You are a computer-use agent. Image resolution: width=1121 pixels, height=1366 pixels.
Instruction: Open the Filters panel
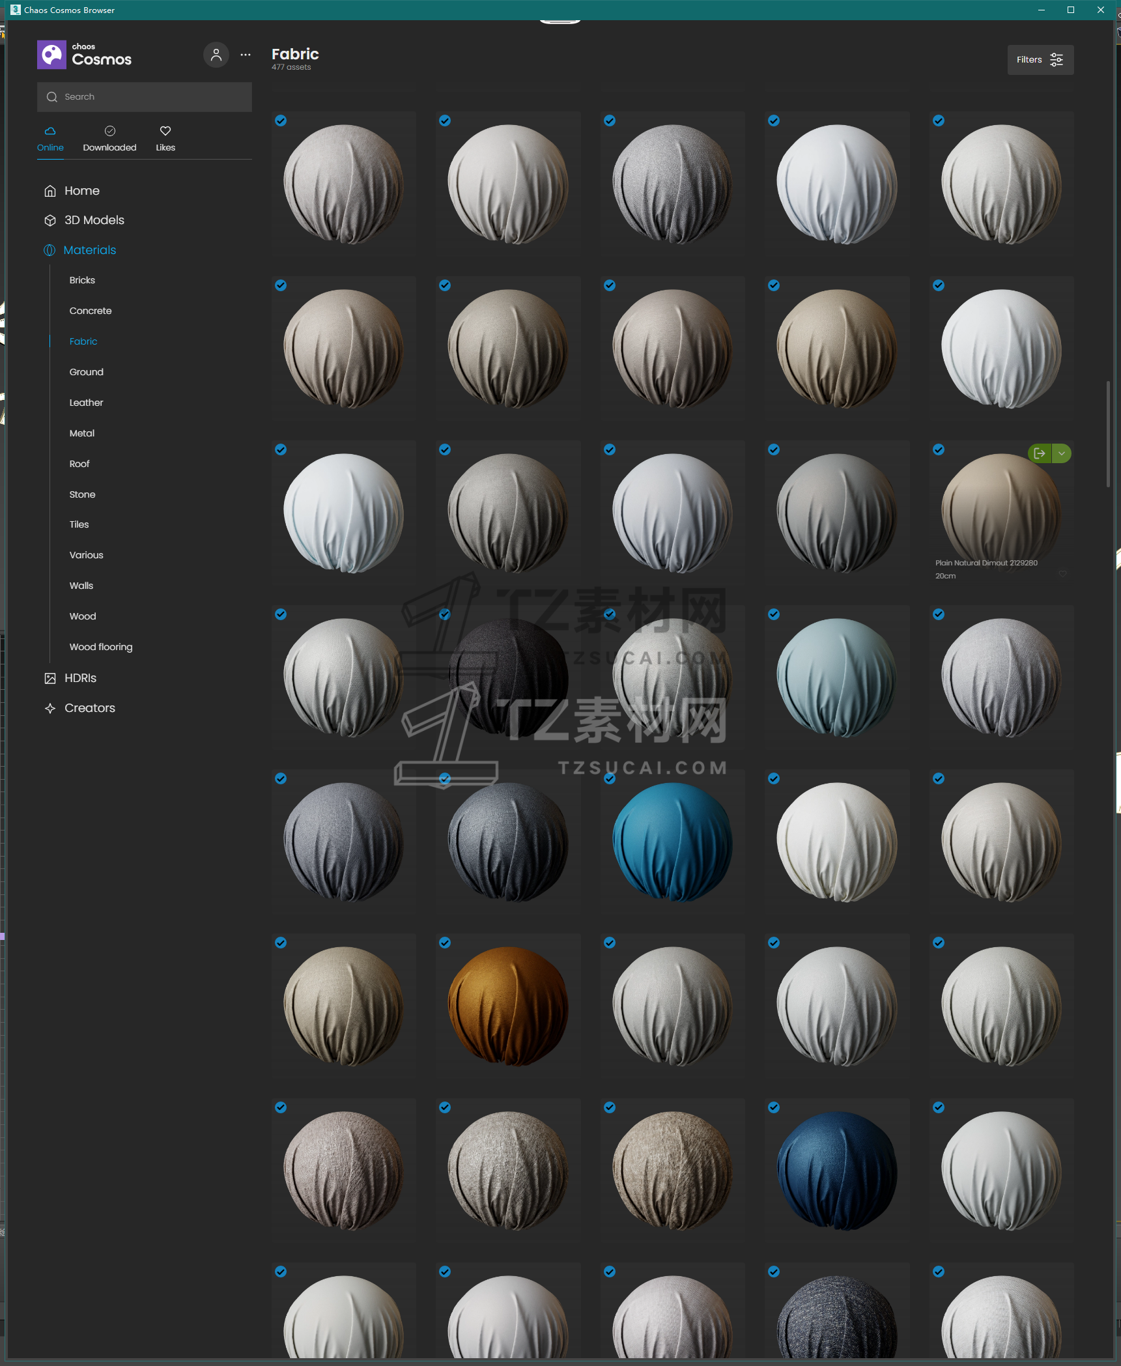tap(1040, 60)
